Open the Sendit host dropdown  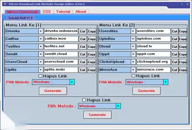click(x=41, y=54)
